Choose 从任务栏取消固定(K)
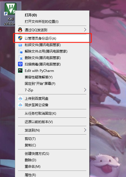This screenshot has width=126, height=177. point(40,114)
